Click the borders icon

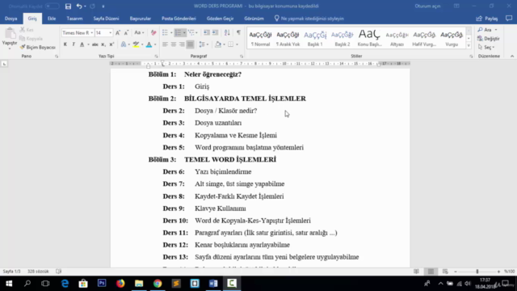pos(231,44)
